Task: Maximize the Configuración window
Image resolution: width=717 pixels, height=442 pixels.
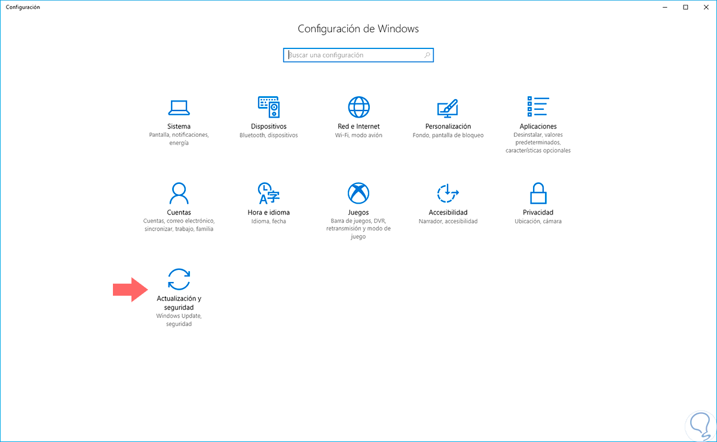Action: point(685,7)
